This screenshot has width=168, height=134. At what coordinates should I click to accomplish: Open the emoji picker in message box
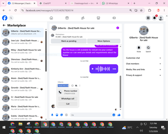point(114,115)
